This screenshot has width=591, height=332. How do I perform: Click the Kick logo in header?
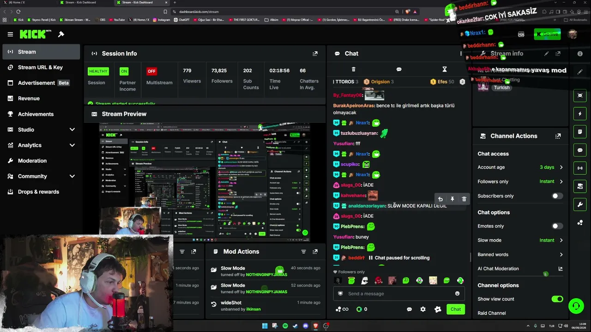(x=36, y=34)
